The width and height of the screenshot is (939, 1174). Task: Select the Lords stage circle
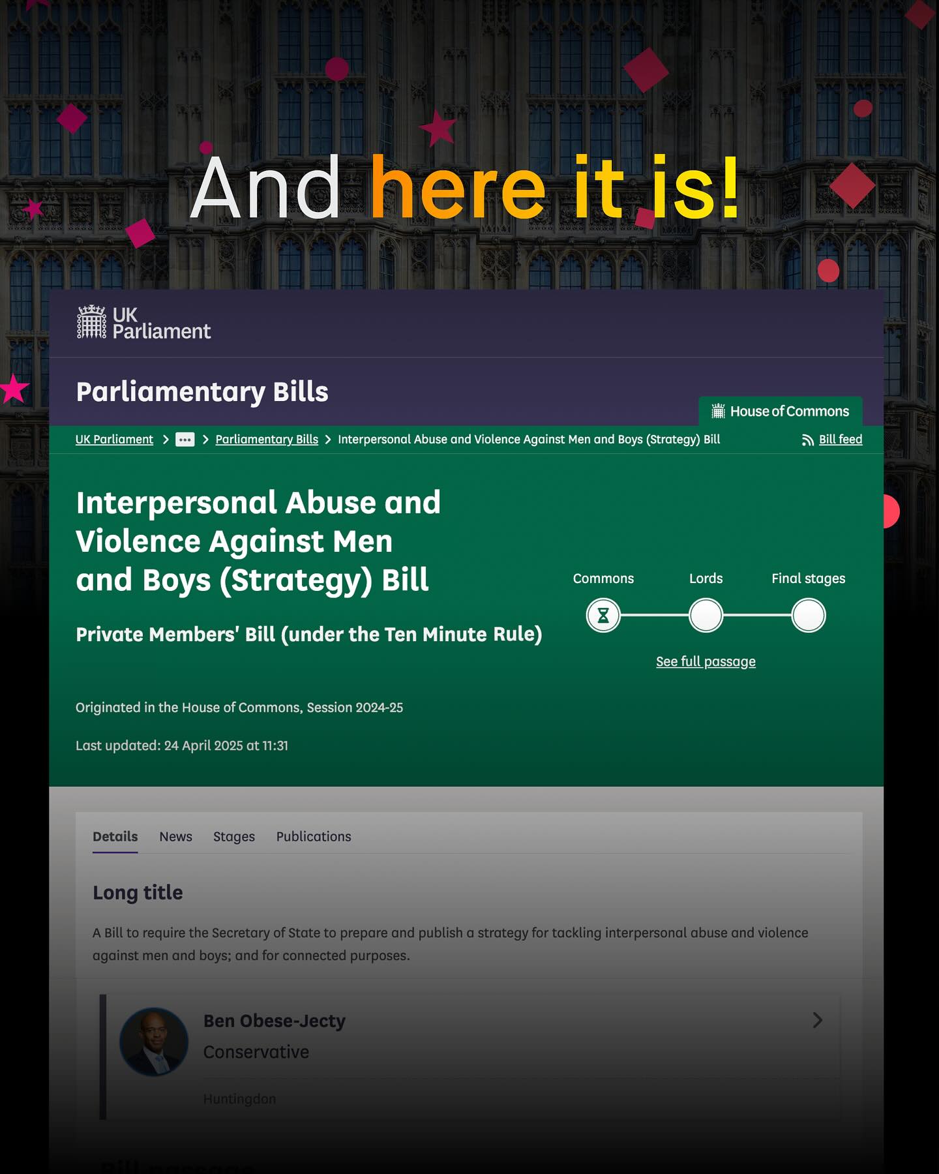pos(706,616)
